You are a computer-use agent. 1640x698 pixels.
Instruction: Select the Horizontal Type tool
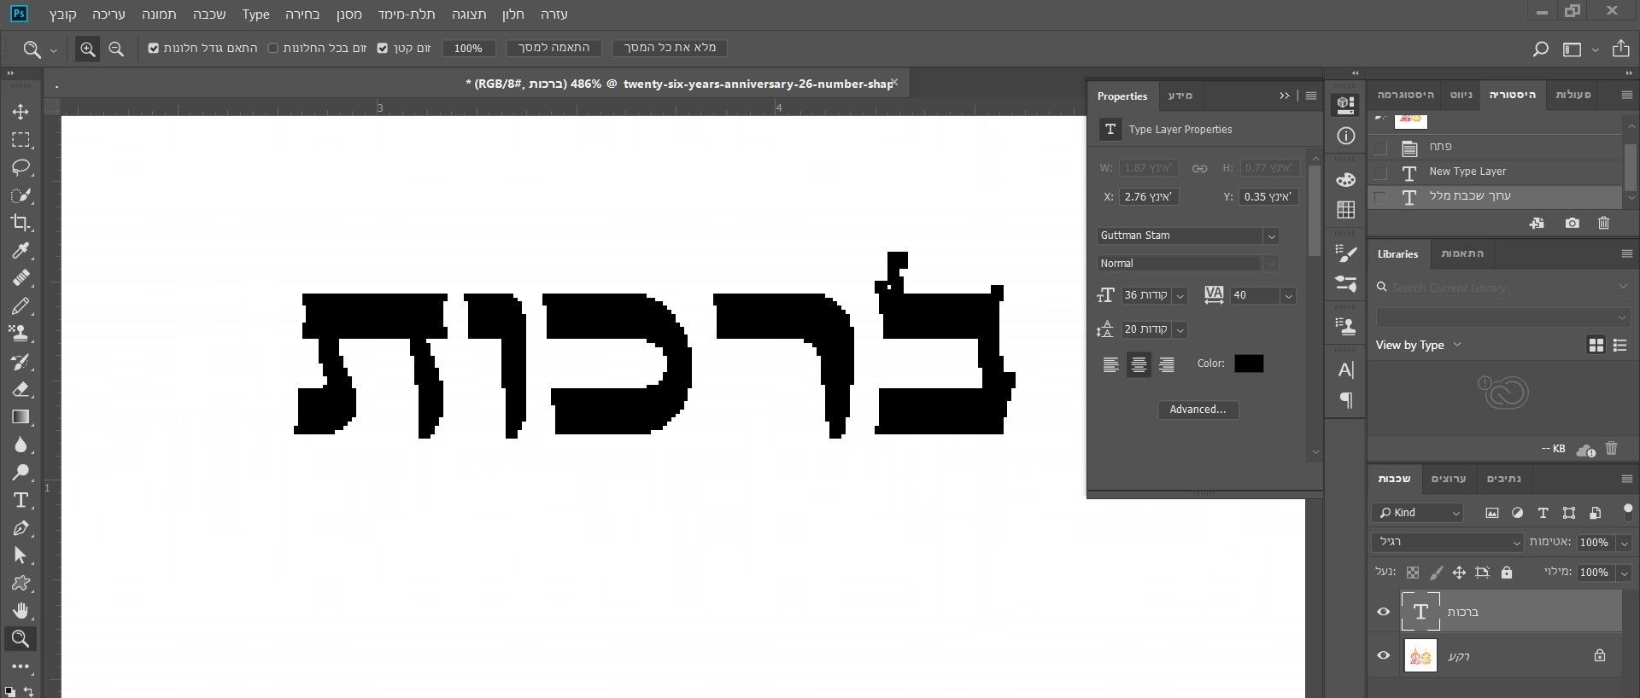pos(20,500)
